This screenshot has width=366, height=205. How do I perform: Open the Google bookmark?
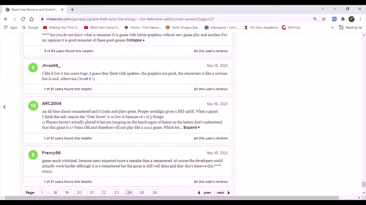click(30, 28)
